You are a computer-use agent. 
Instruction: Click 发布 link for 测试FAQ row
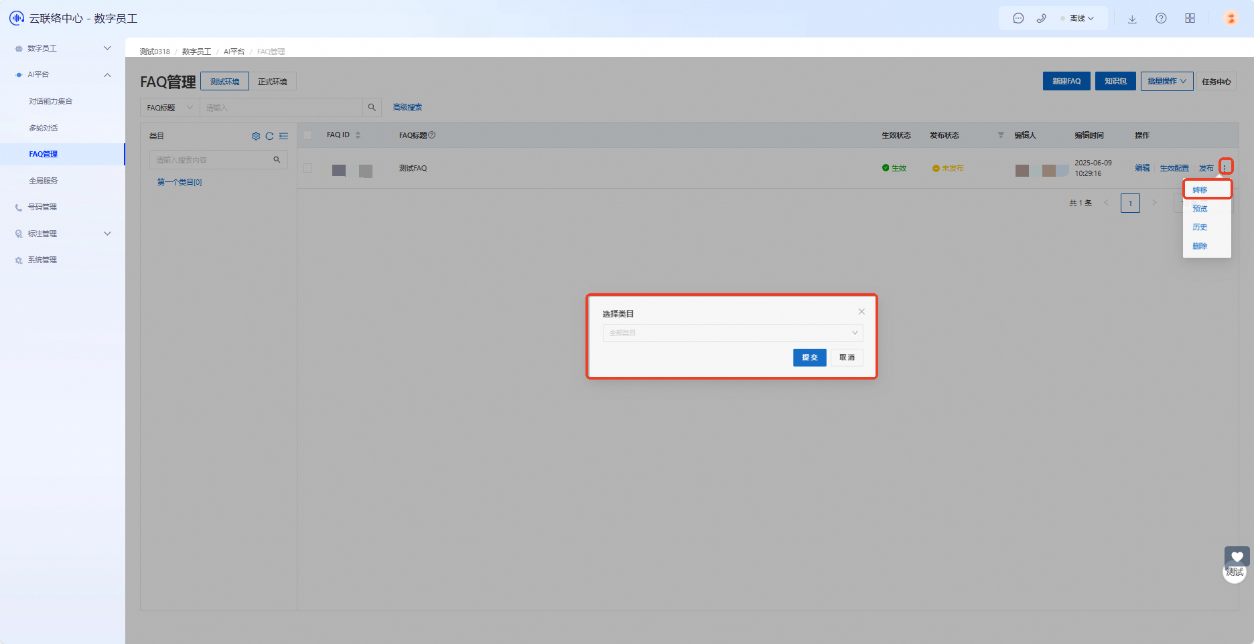(1206, 168)
